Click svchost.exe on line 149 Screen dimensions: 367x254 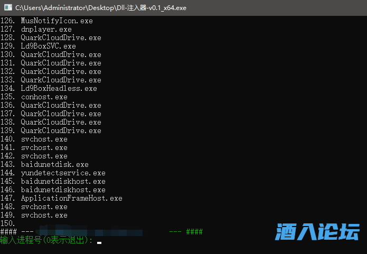pyautogui.click(x=44, y=215)
